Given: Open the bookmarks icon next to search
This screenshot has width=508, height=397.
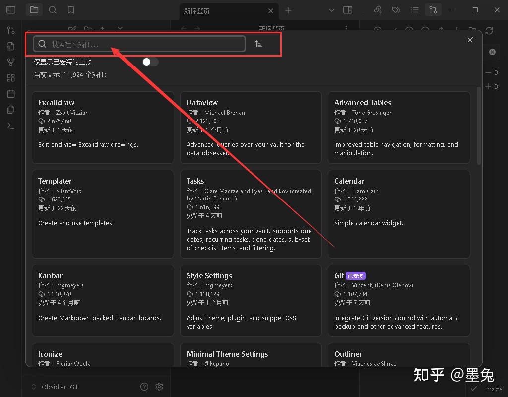Looking at the screenshot, I should tap(70, 11).
